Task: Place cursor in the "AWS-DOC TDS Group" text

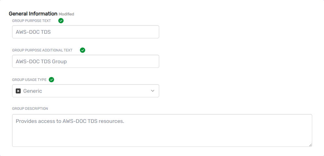Action: pos(41,61)
